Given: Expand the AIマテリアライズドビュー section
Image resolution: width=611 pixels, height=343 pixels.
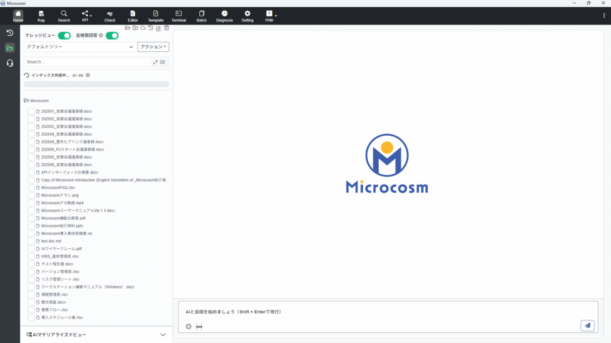Looking at the screenshot, I should pos(163,335).
